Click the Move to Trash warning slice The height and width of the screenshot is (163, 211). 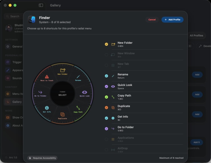pos(47,78)
